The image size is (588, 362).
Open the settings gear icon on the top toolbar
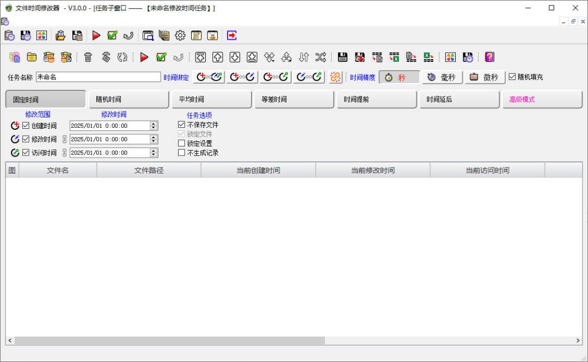(180, 35)
